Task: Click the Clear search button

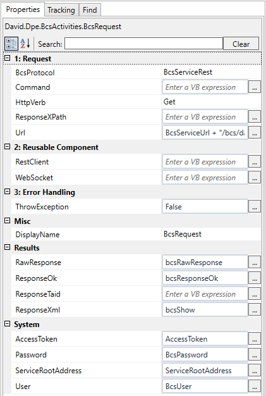Action: [241, 44]
